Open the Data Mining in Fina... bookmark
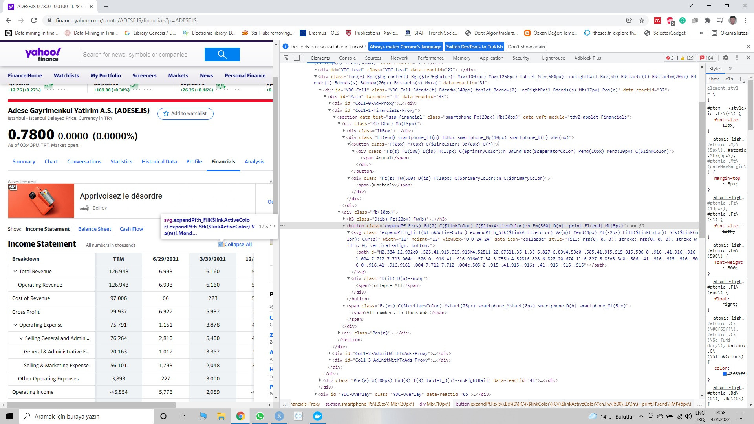Viewport: 754px width, 424px height. pyautogui.click(x=92, y=33)
